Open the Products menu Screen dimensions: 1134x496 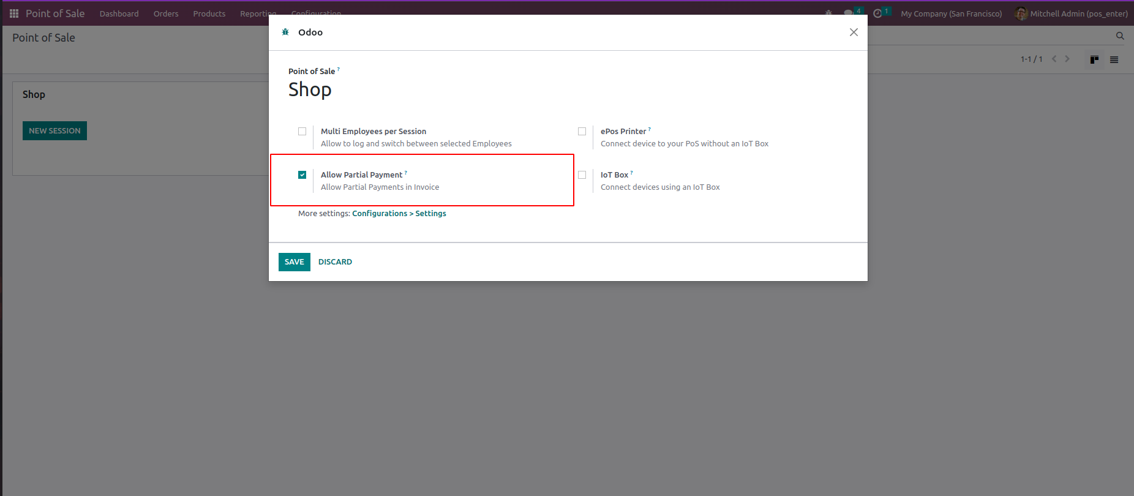tap(209, 13)
